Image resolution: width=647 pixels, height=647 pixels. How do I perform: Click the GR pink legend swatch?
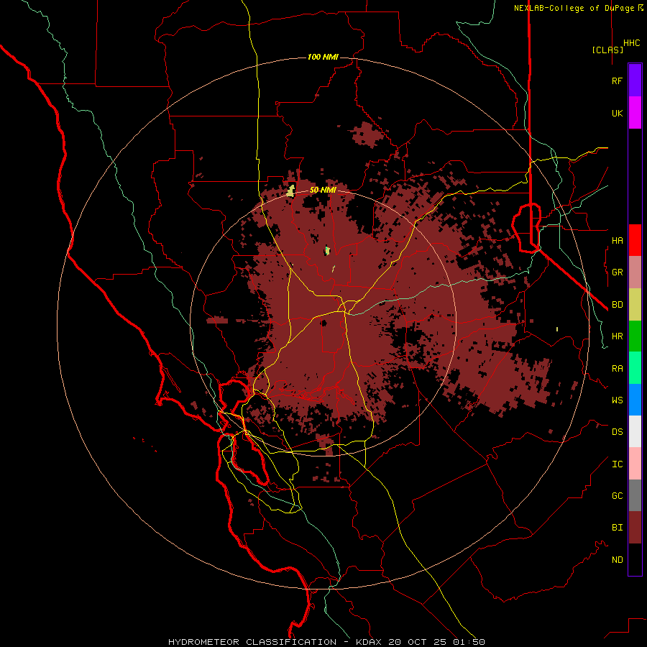point(635,272)
